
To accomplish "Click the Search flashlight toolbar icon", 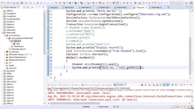I will 107,3.
